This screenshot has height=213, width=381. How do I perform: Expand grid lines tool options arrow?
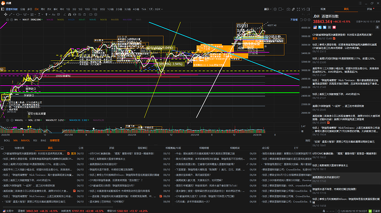click(35, 15)
